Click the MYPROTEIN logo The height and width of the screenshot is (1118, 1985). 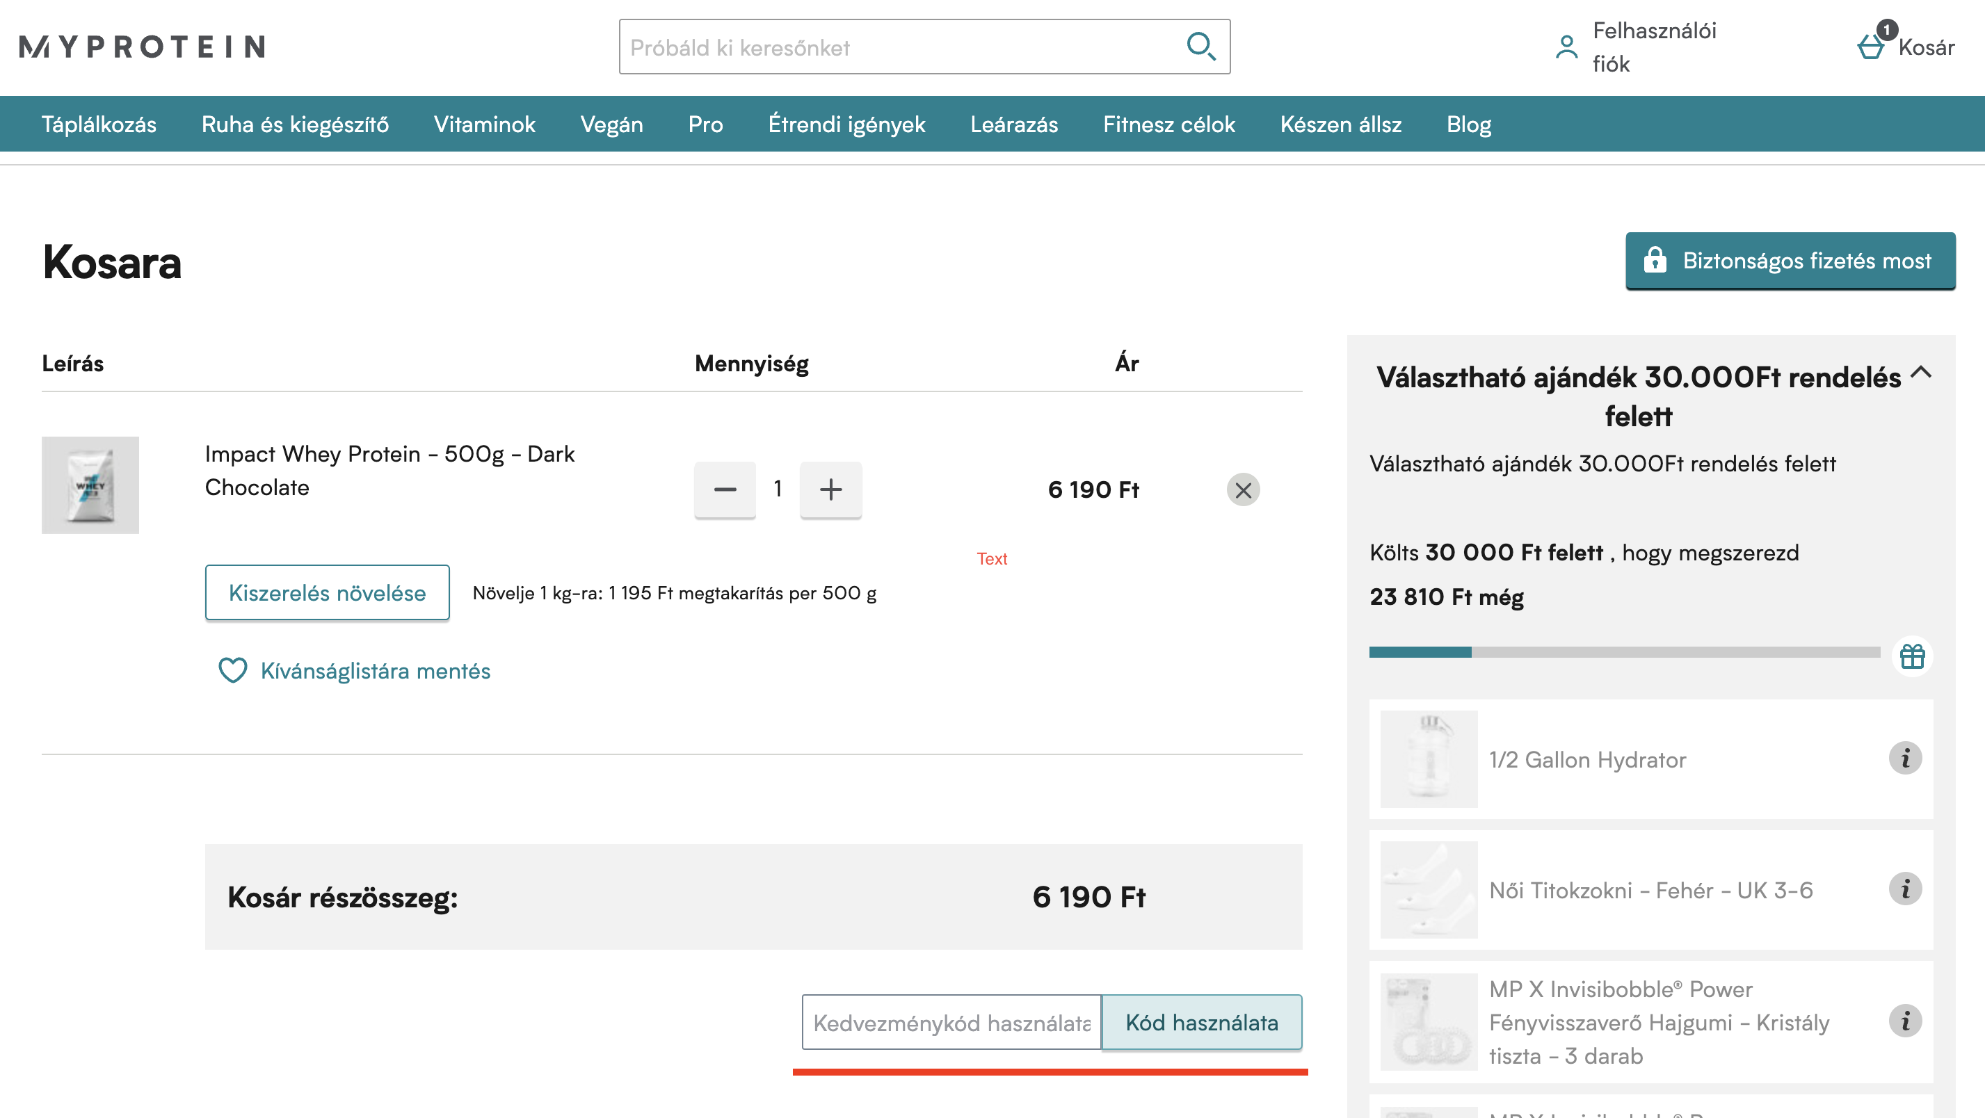143,47
